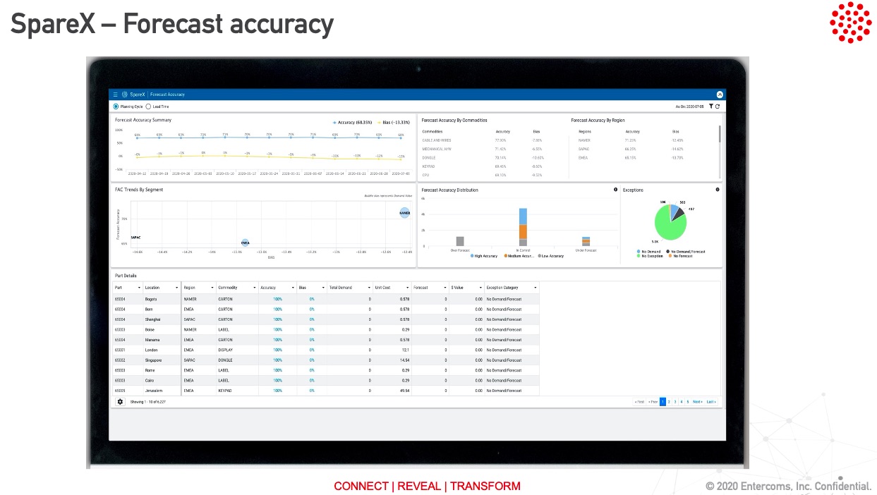Toggle the Bias series in legend
Viewport: 877px width, 495px height.
pyautogui.click(x=380, y=122)
